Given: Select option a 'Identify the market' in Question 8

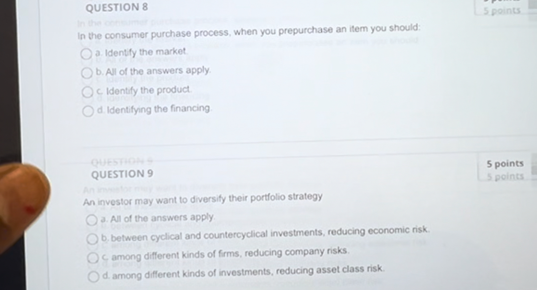Looking at the screenshot, I should [x=87, y=54].
